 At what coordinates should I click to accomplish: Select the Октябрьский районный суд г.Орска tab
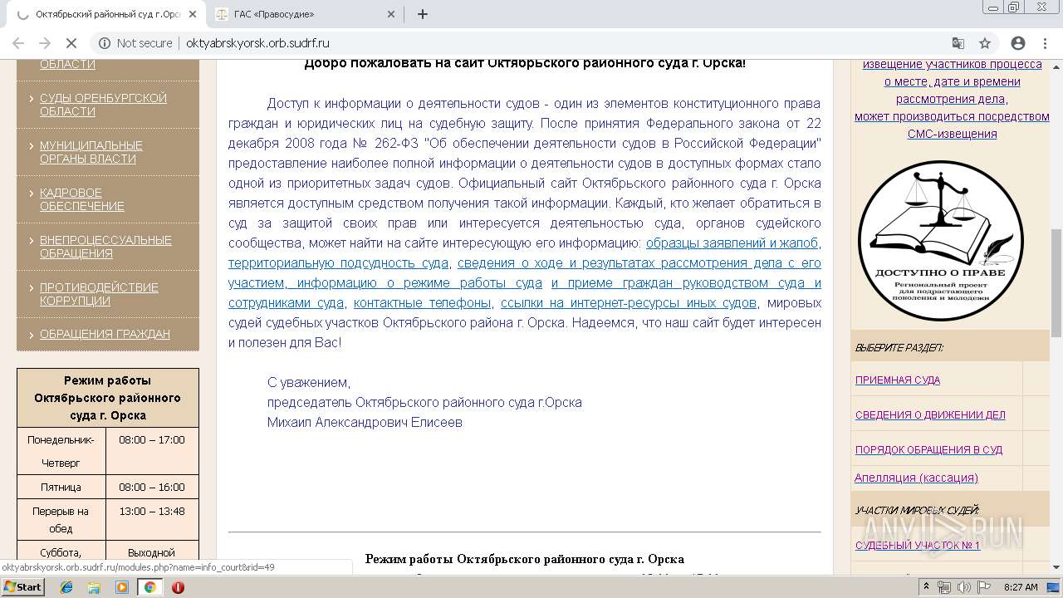[106, 14]
